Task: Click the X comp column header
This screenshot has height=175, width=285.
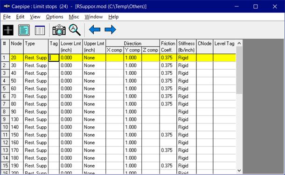Action: (x=114, y=50)
